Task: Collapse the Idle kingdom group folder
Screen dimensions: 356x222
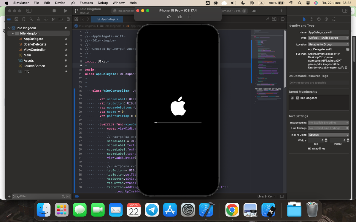Action: pyautogui.click(x=13, y=33)
